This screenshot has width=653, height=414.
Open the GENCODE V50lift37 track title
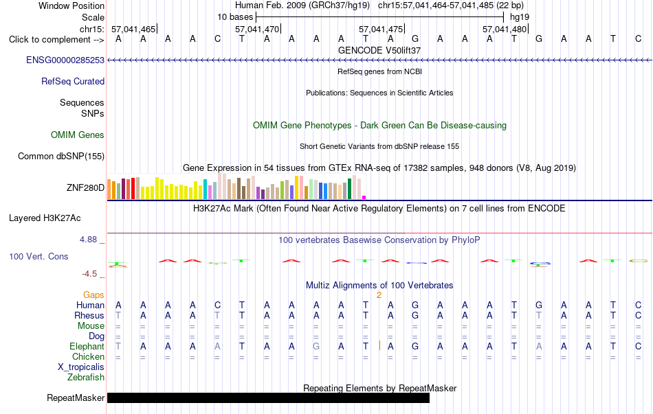click(x=379, y=50)
